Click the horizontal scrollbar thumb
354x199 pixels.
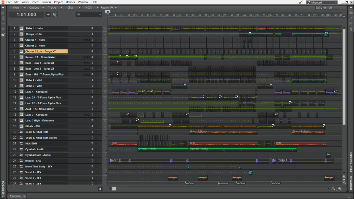(x=114, y=189)
